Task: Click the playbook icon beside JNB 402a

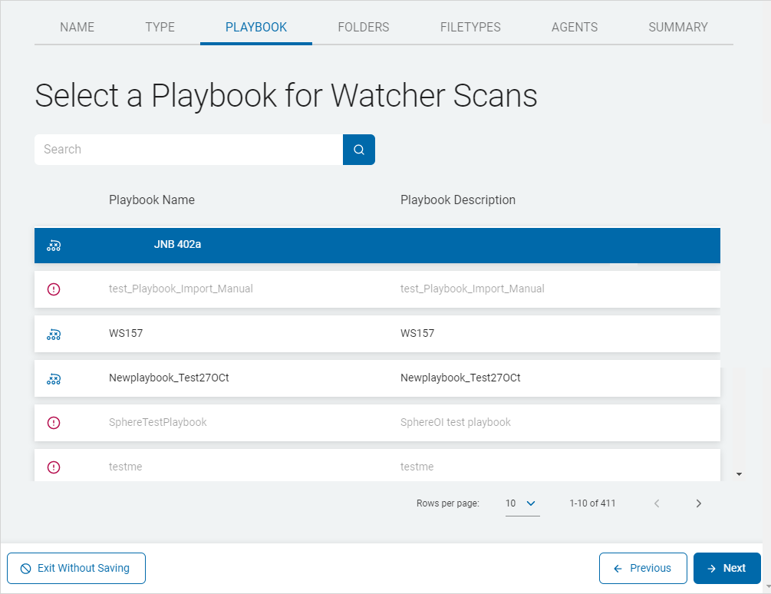Action: point(54,246)
